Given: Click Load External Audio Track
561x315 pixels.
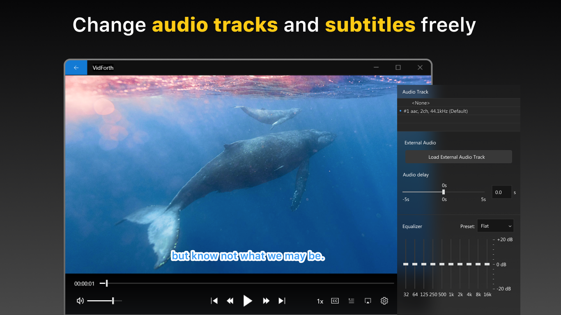Looking at the screenshot, I should click(x=459, y=157).
